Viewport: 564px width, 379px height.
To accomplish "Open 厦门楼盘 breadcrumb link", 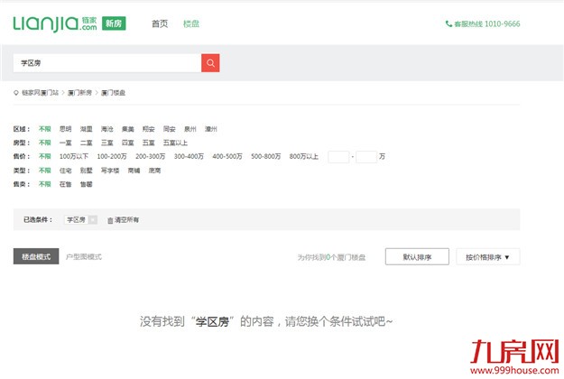I will point(114,93).
